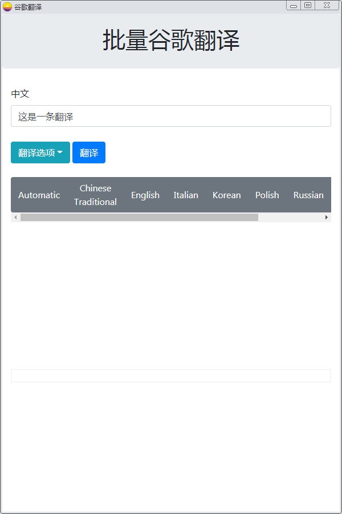The image size is (342, 514).
Task: Click the 这是一条翻译 Chinese text input field
Action: (171, 116)
